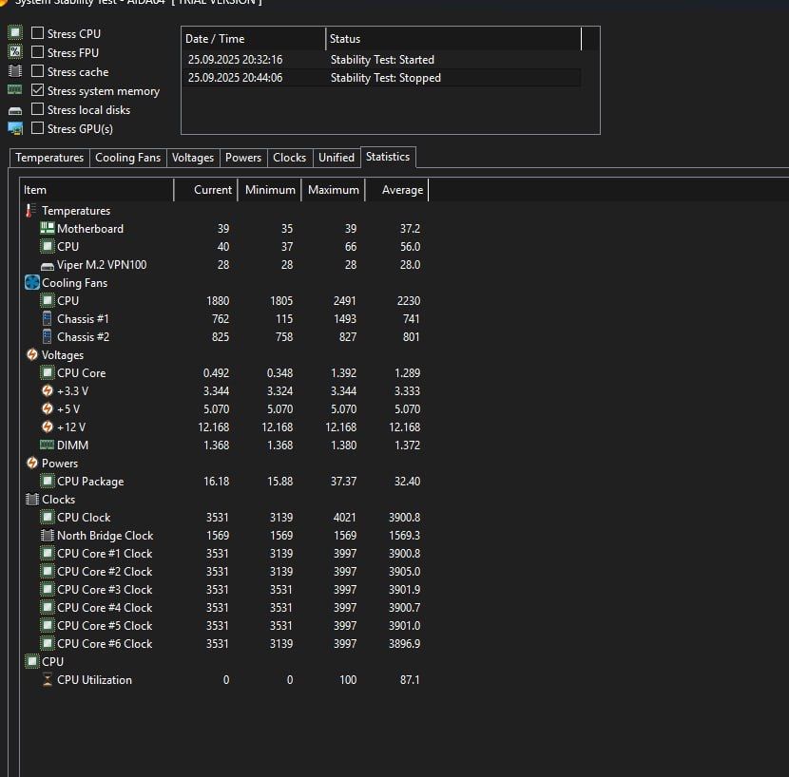Image resolution: width=789 pixels, height=777 pixels.
Task: Click the Motherboard row icon
Action: point(48,228)
